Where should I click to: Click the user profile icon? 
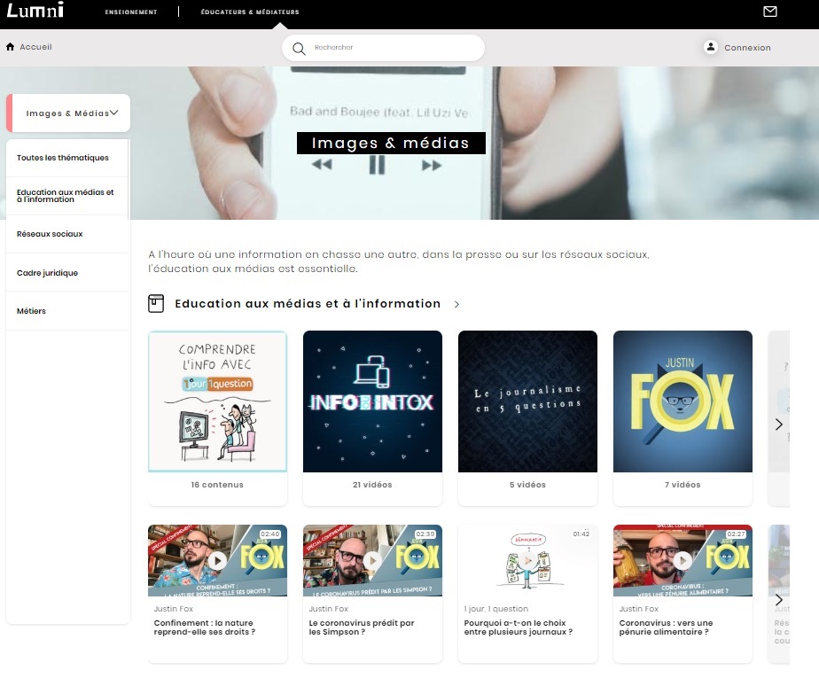tap(710, 47)
